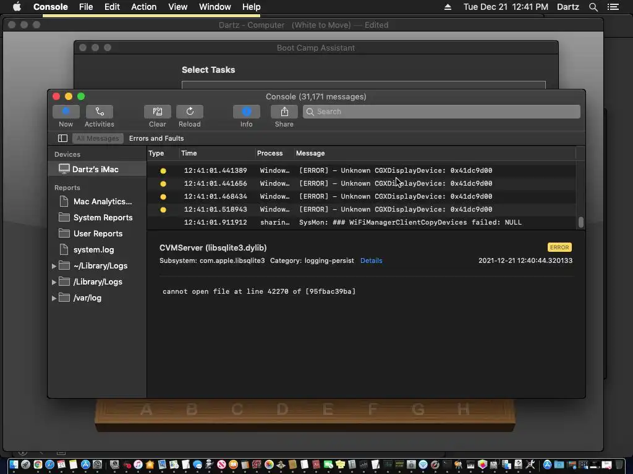Open Finder from the Dock

14,464
